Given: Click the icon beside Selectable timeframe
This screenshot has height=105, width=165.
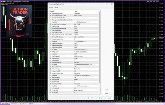Looking at the screenshot, I should (51, 14).
